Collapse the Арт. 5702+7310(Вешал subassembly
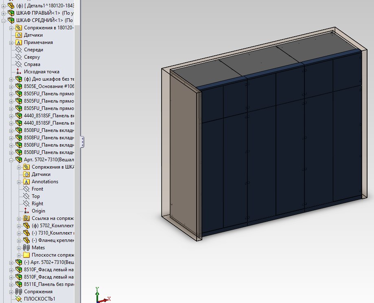The image size is (374, 303). click(x=11, y=160)
